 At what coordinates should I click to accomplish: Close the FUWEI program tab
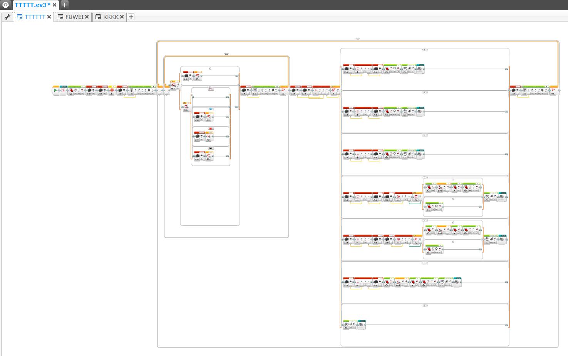coord(87,17)
